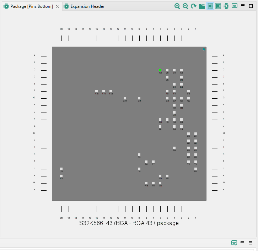This screenshot has height=251, width=258.
Task: Select pin T8
Action: [x=146, y=162]
